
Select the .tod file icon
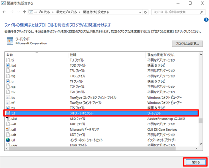coord(8,65)
